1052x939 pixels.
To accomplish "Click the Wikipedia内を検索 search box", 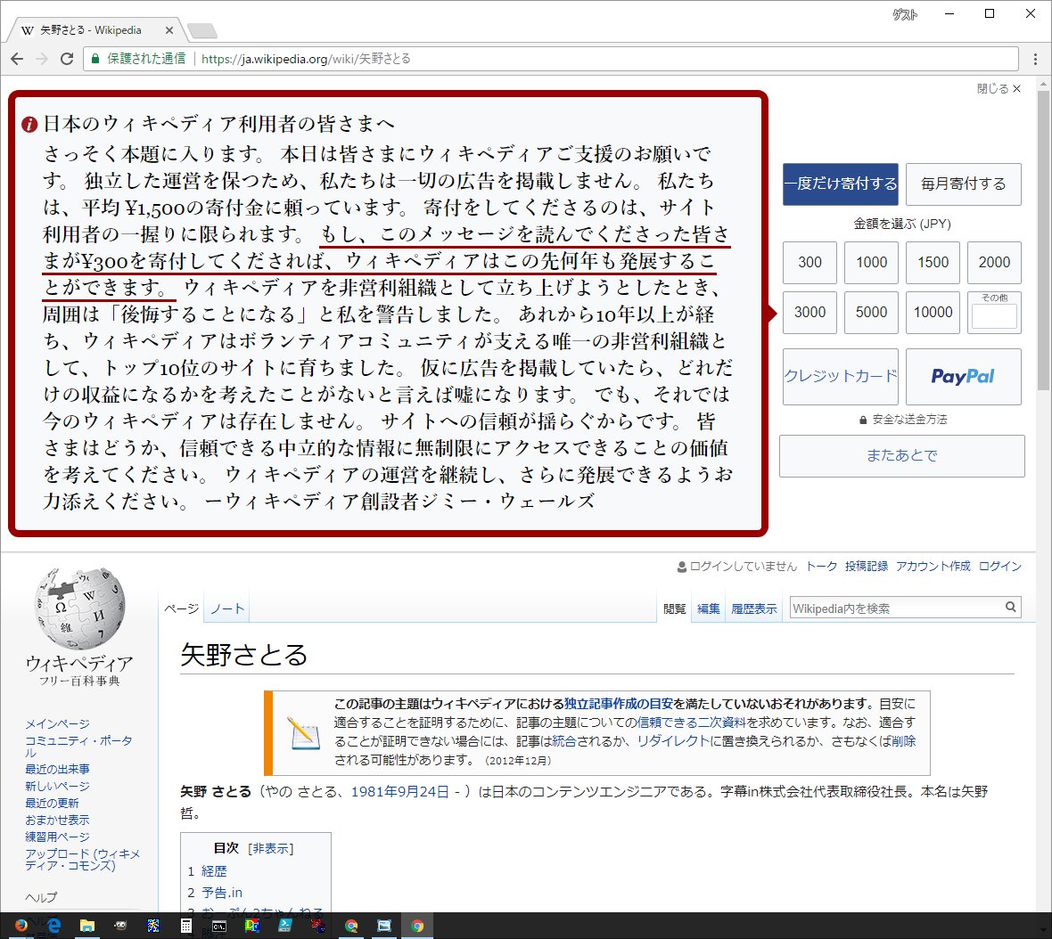I will (x=896, y=608).
